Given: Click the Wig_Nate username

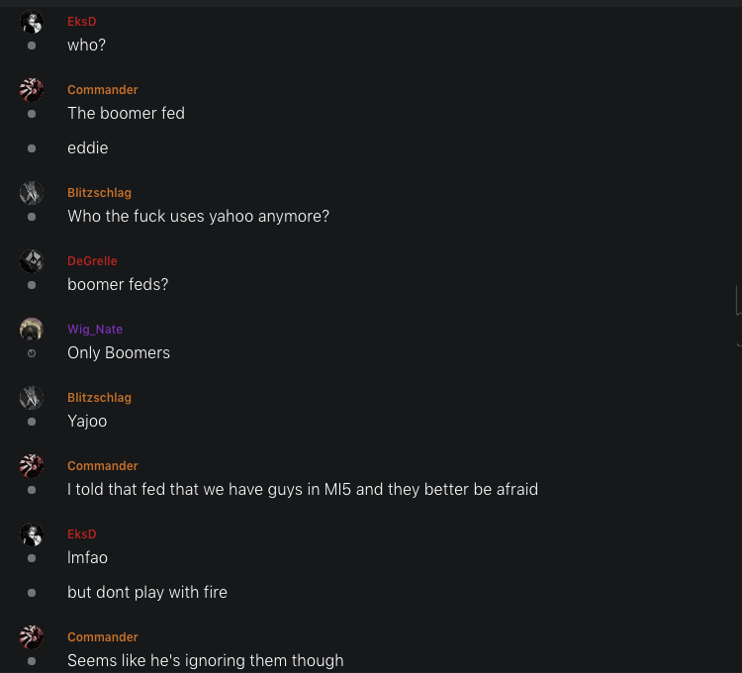Looking at the screenshot, I should tap(95, 330).
